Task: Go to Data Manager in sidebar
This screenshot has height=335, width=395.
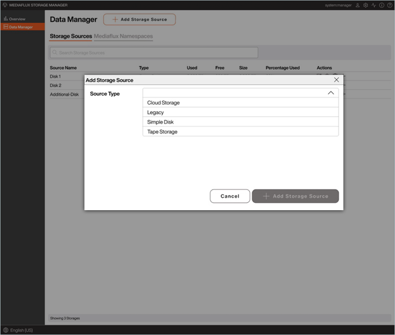Action: pyautogui.click(x=21, y=27)
